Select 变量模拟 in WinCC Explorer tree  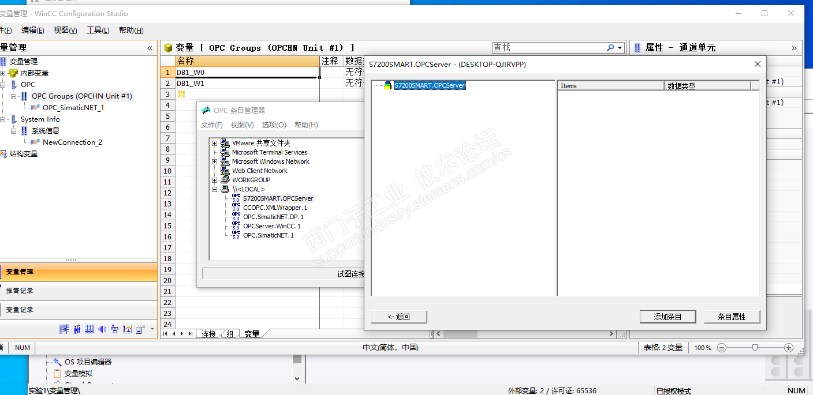pos(78,374)
